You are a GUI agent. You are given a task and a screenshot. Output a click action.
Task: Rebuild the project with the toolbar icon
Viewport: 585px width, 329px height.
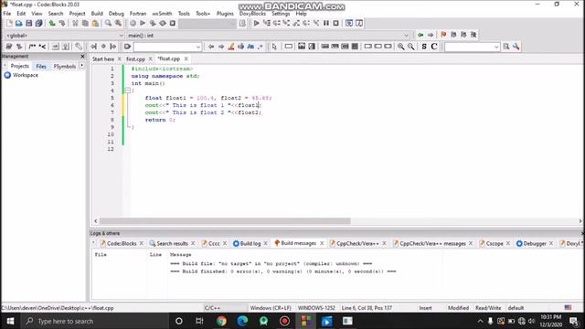[163, 23]
